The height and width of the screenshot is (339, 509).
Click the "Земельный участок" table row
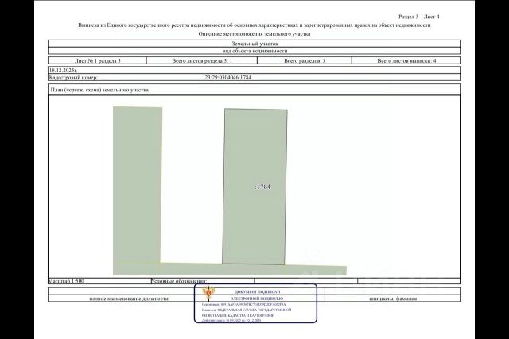coord(254,44)
